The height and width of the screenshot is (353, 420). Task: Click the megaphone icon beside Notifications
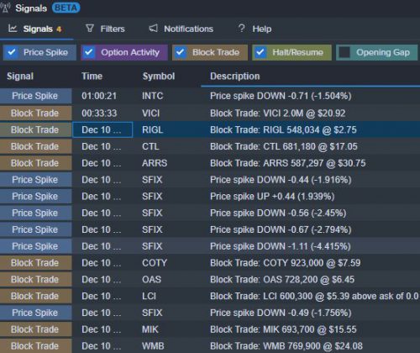click(153, 28)
